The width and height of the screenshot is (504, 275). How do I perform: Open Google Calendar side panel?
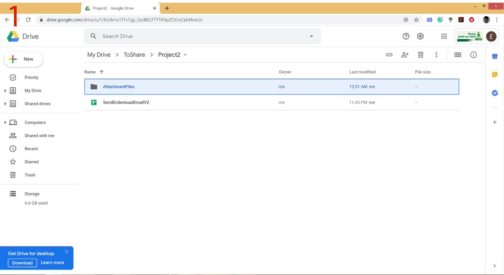[x=495, y=56]
